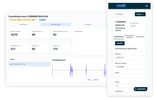Select the Fiche Patient tab

(x=23, y=25)
